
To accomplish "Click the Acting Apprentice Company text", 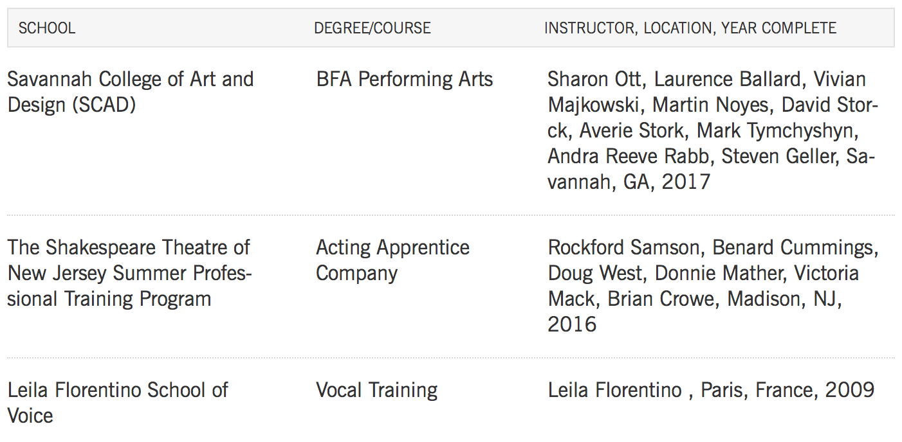I will click(x=392, y=260).
